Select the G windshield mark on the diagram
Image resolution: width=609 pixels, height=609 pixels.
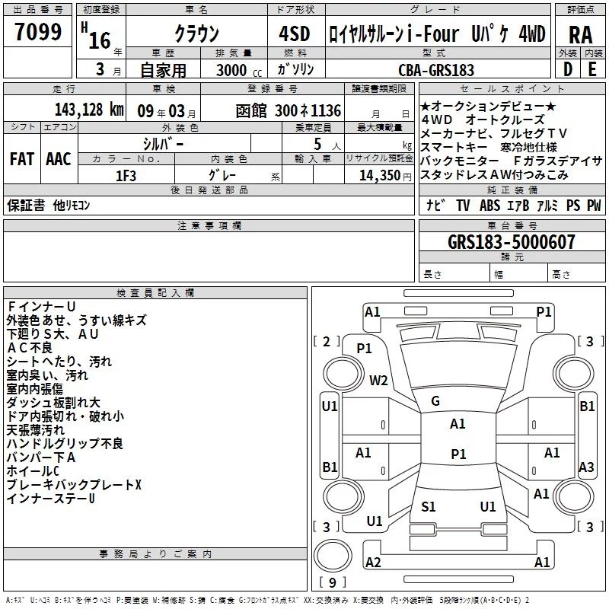(435, 401)
